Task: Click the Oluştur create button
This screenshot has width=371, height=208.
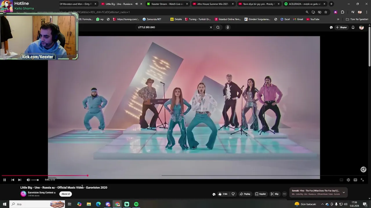Action: [x=341, y=27]
